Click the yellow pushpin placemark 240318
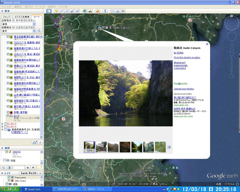Image resolution: width=240 pixels, height=192 pixels. click(59, 49)
